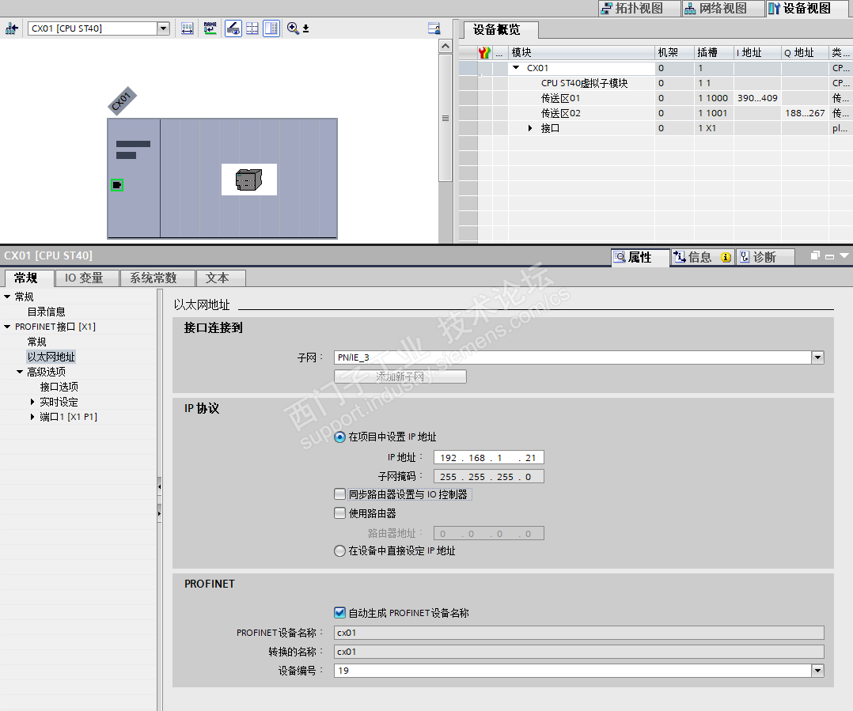The width and height of the screenshot is (853, 711).
Task: Toggle the device overview split-pane icon
Action: (271, 28)
